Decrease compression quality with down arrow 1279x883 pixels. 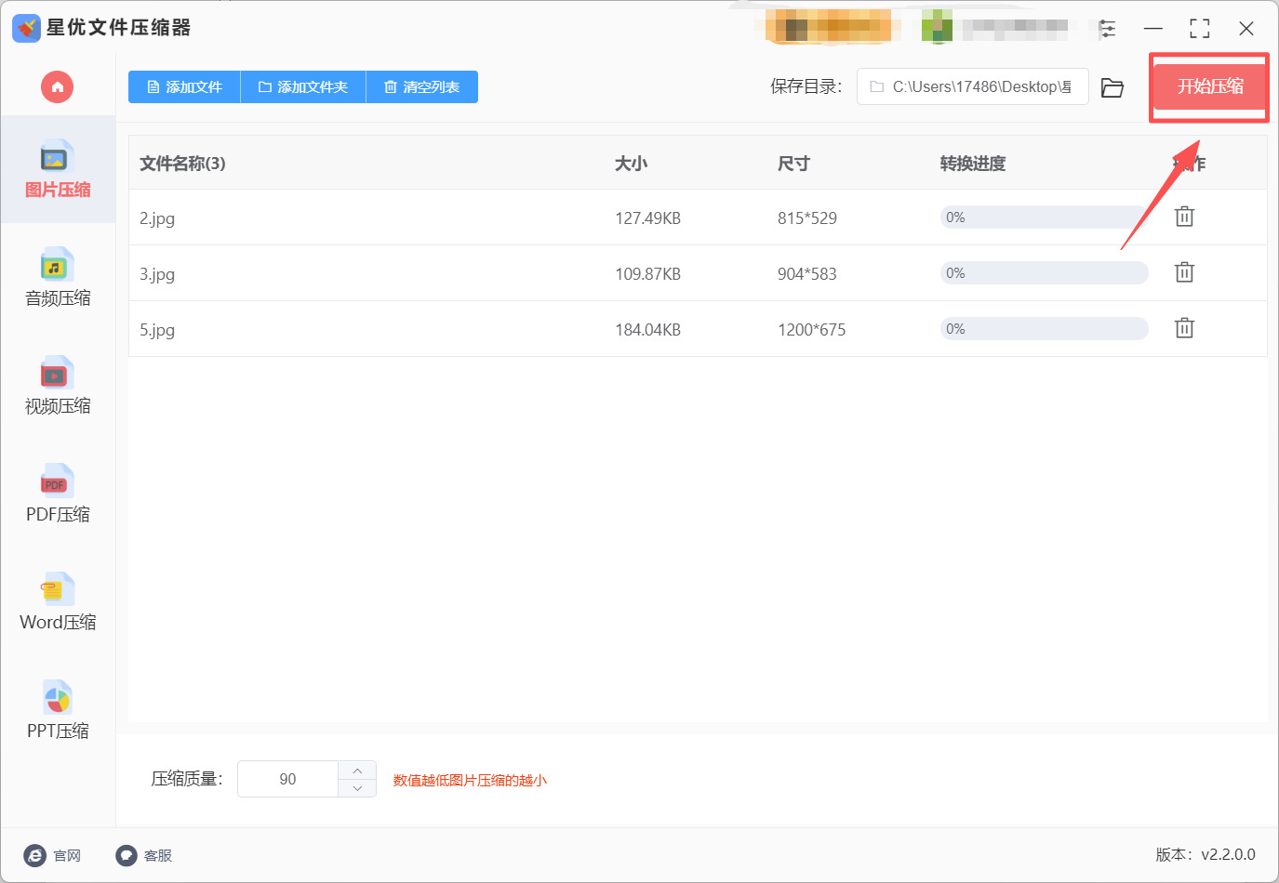(357, 788)
